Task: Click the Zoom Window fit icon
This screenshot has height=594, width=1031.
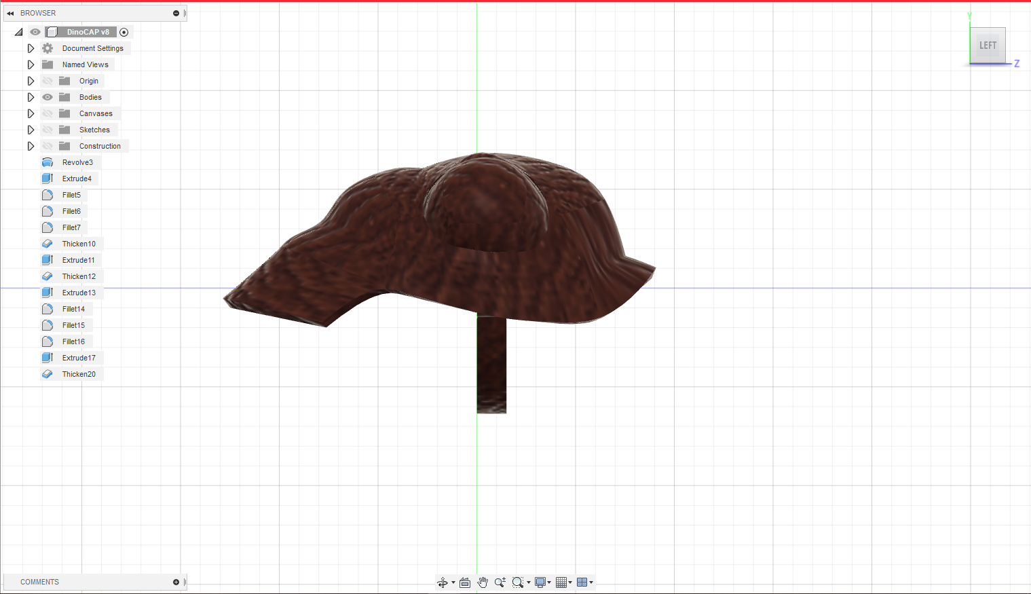Action: 518,582
